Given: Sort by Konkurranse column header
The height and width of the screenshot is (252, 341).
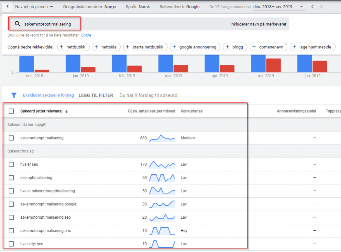Looking at the screenshot, I should point(191,111).
